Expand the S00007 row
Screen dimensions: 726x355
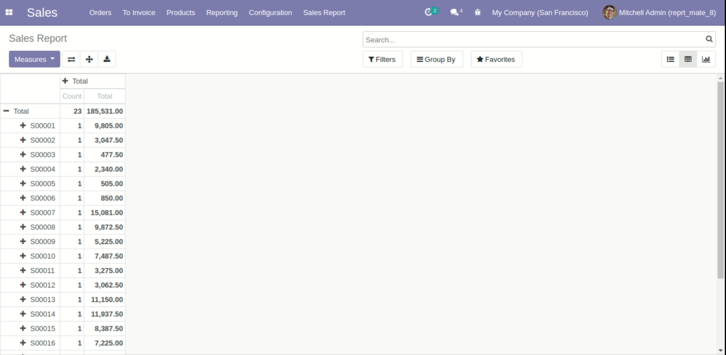pos(23,213)
